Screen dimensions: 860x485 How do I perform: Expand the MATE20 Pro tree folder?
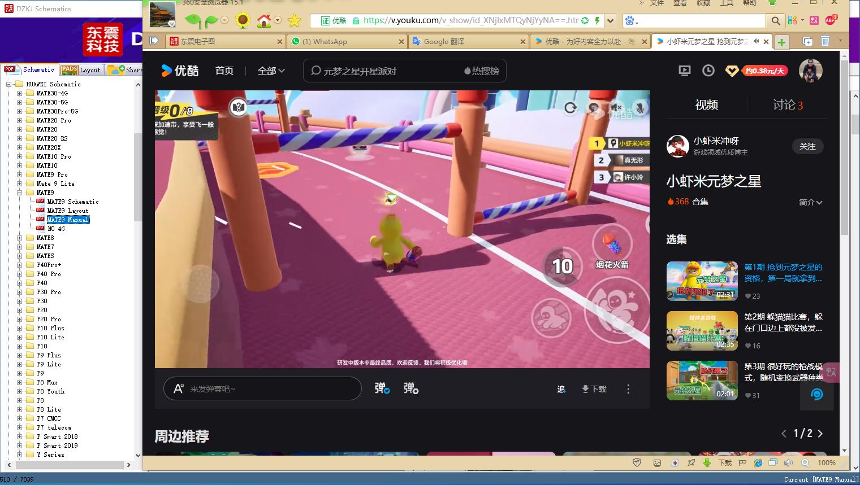[20, 120]
